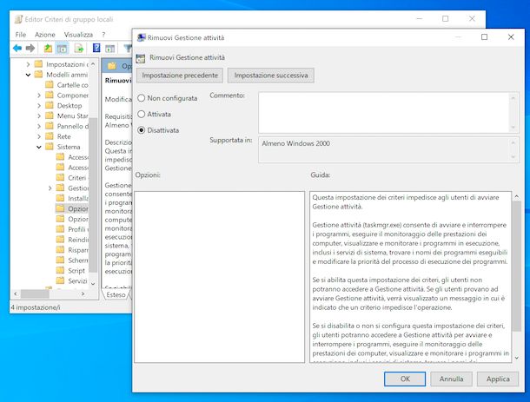Click the Guida scrollbar up arrow
This screenshot has width=530, height=402.
516,196
